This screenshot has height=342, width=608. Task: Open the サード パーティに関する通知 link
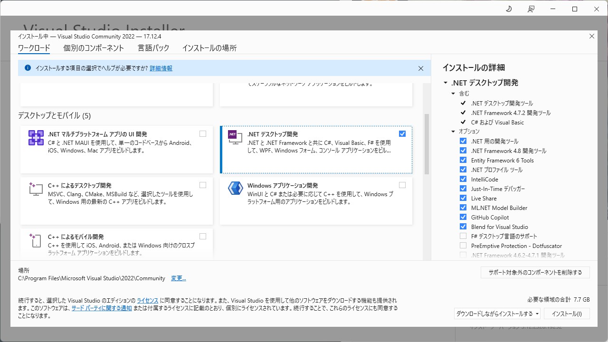point(102,308)
